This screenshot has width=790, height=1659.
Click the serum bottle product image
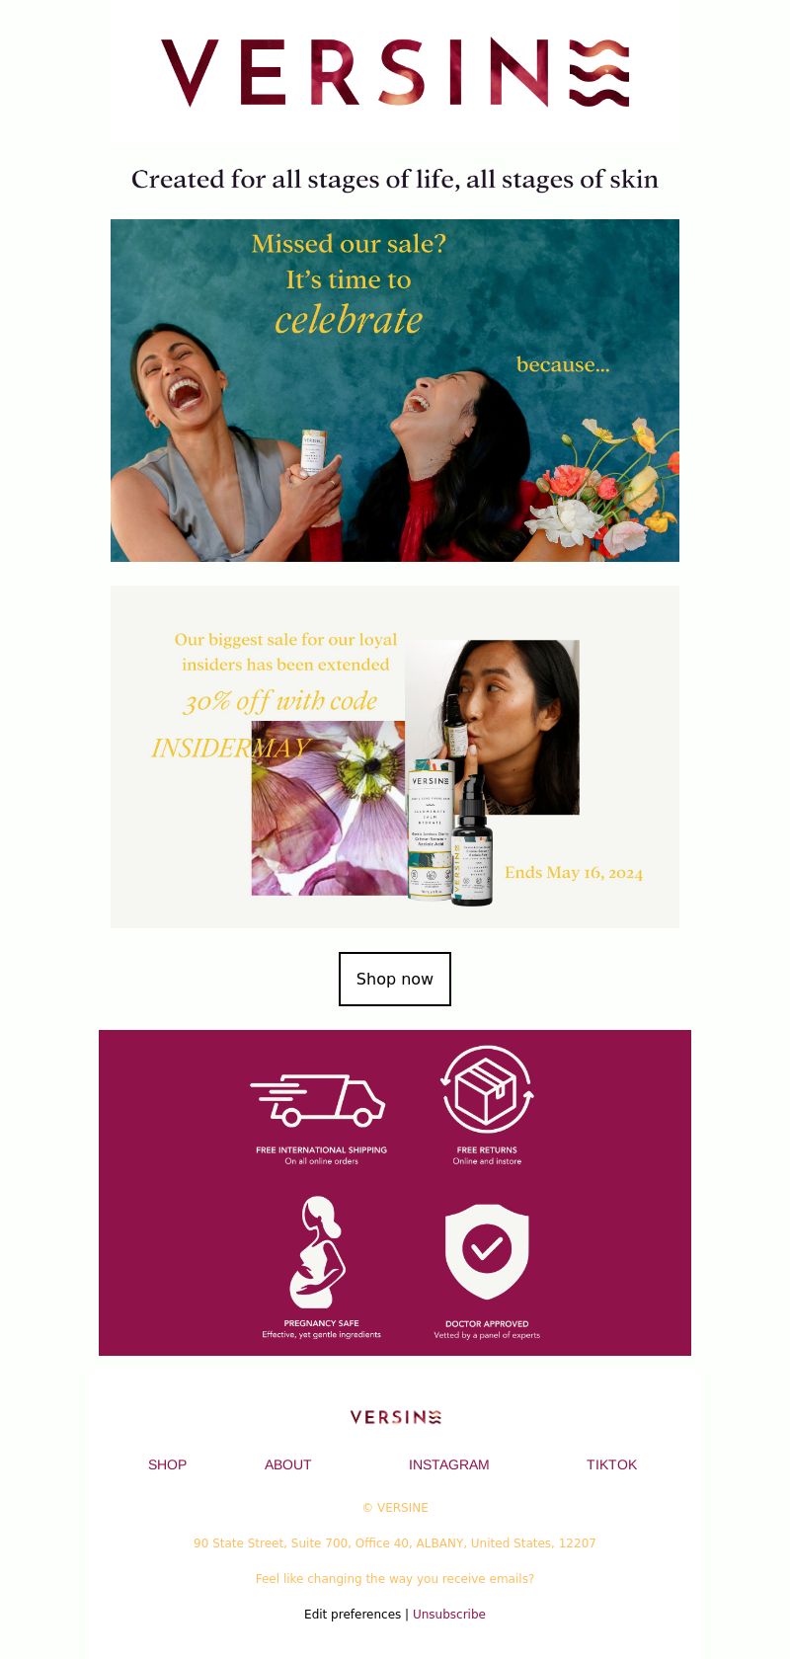click(x=450, y=831)
